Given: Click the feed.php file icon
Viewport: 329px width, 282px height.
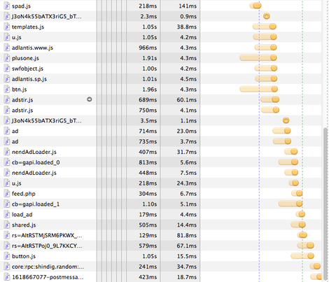Looking at the screenshot, I should coord(7,194).
